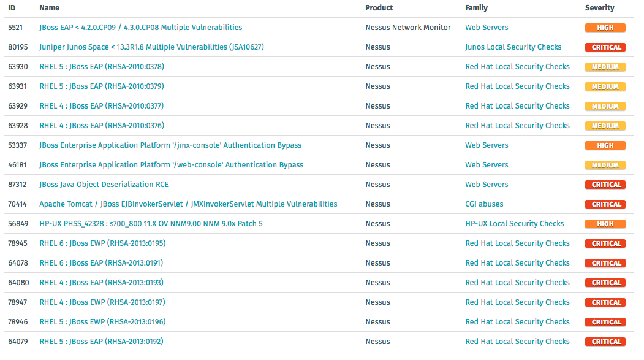Click the MEDIUM severity badge for plugin 63930
Image resolution: width=644 pixels, height=360 pixels.
(605, 67)
